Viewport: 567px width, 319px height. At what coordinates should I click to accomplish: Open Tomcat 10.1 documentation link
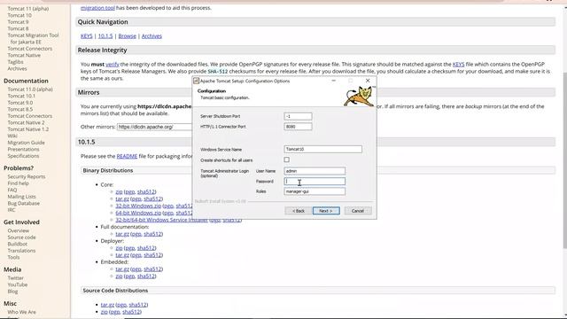21,96
